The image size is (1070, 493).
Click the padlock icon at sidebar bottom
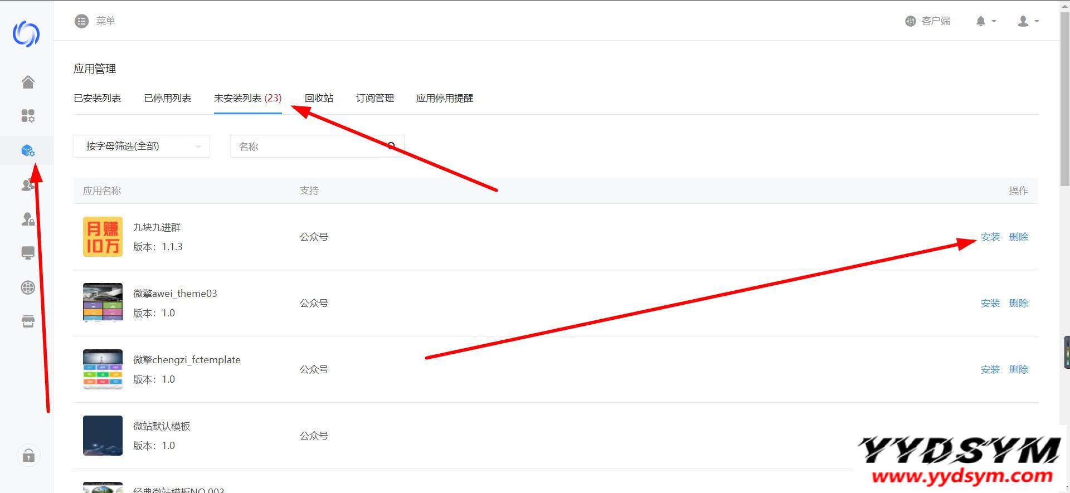(28, 456)
